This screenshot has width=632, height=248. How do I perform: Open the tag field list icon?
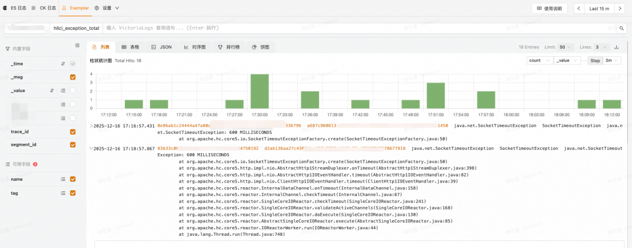(x=63, y=193)
